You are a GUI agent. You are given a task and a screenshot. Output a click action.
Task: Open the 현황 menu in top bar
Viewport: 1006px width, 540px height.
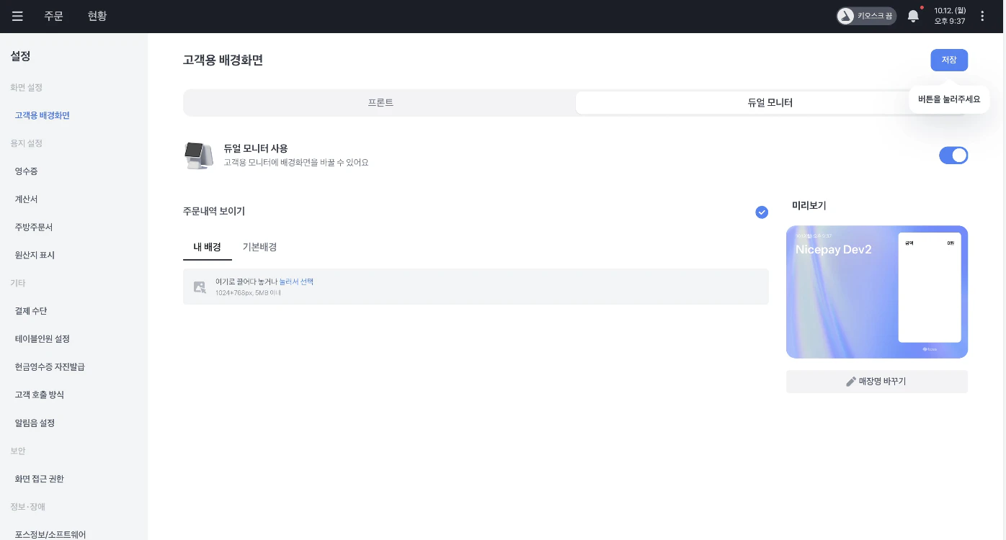[x=97, y=16]
